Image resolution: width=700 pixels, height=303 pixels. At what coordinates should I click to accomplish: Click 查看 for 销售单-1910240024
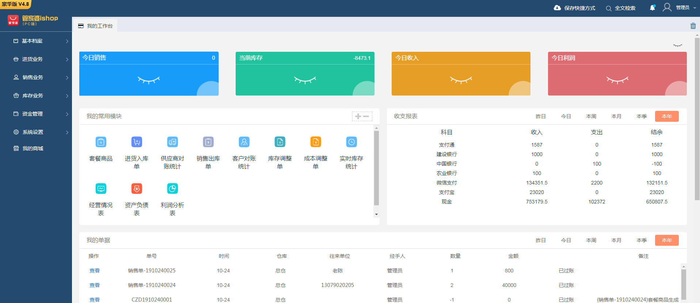click(95, 285)
